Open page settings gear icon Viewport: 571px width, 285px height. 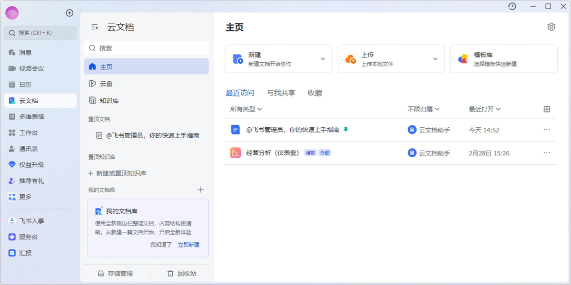pos(551,27)
